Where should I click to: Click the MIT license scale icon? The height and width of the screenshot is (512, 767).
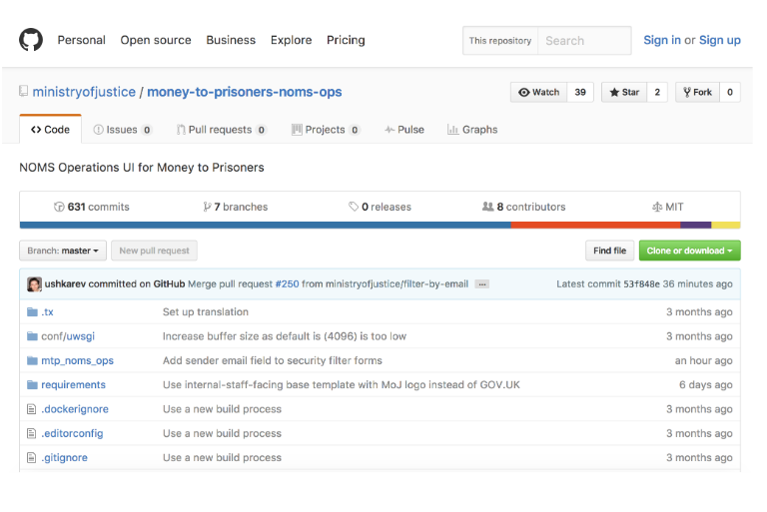pos(656,207)
